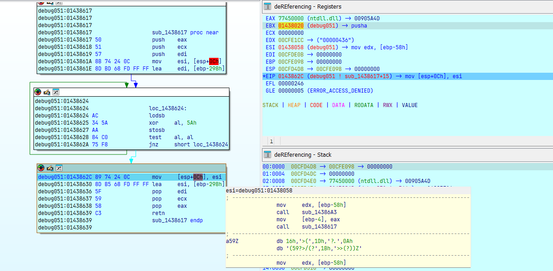Click the ESI value 01438058

coord(291,47)
